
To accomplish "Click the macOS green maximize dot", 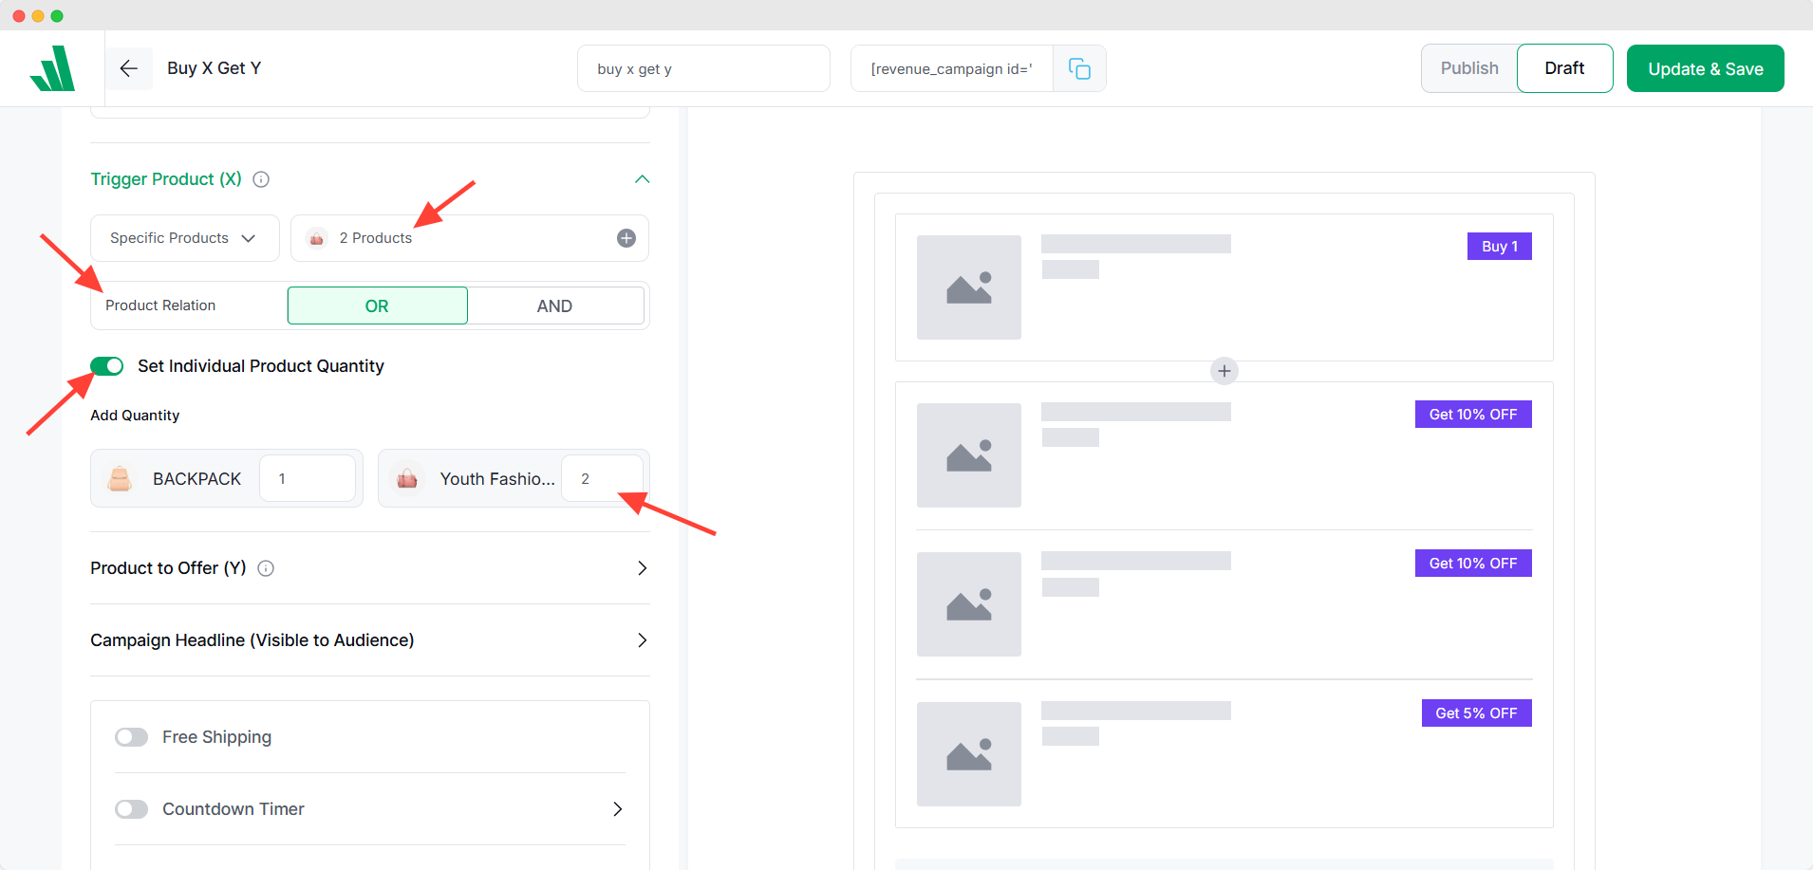I will [x=57, y=16].
